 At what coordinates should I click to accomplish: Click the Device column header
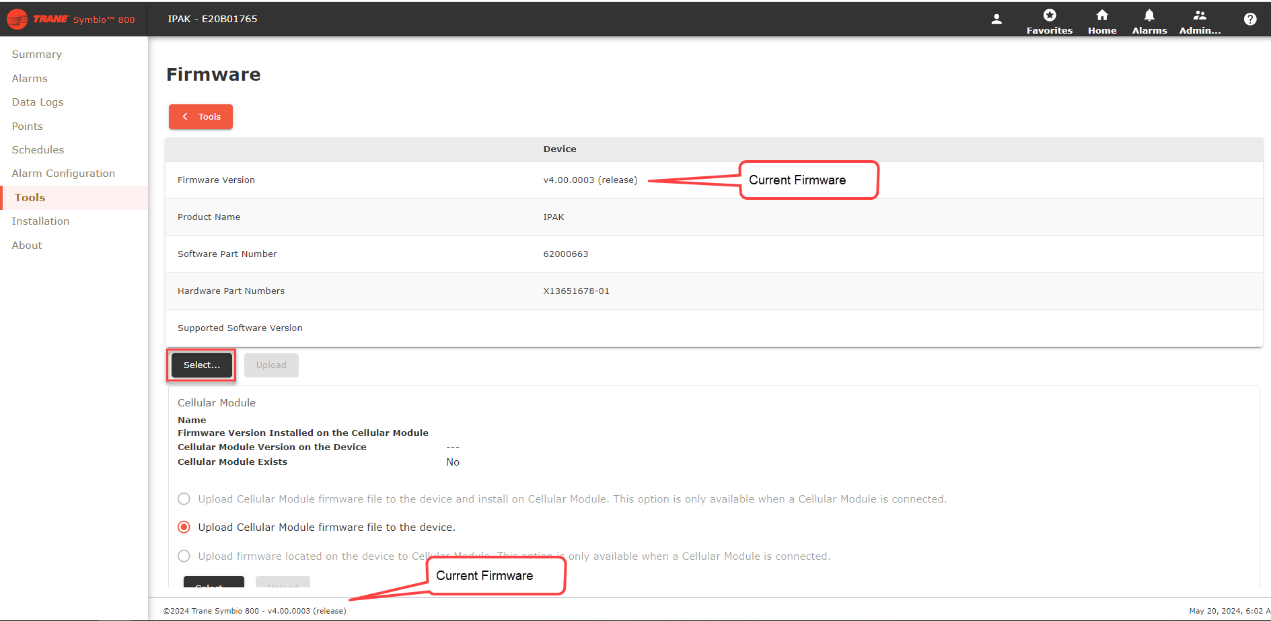tap(560, 149)
